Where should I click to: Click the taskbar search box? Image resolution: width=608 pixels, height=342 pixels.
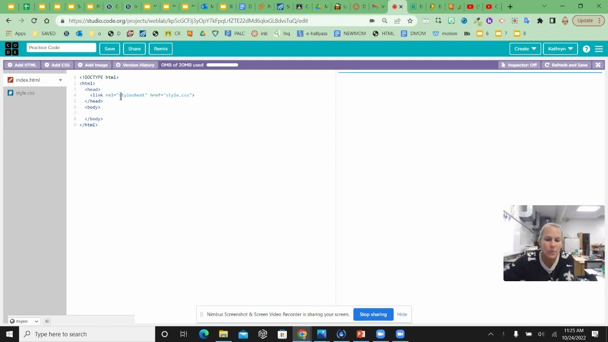[x=88, y=334]
